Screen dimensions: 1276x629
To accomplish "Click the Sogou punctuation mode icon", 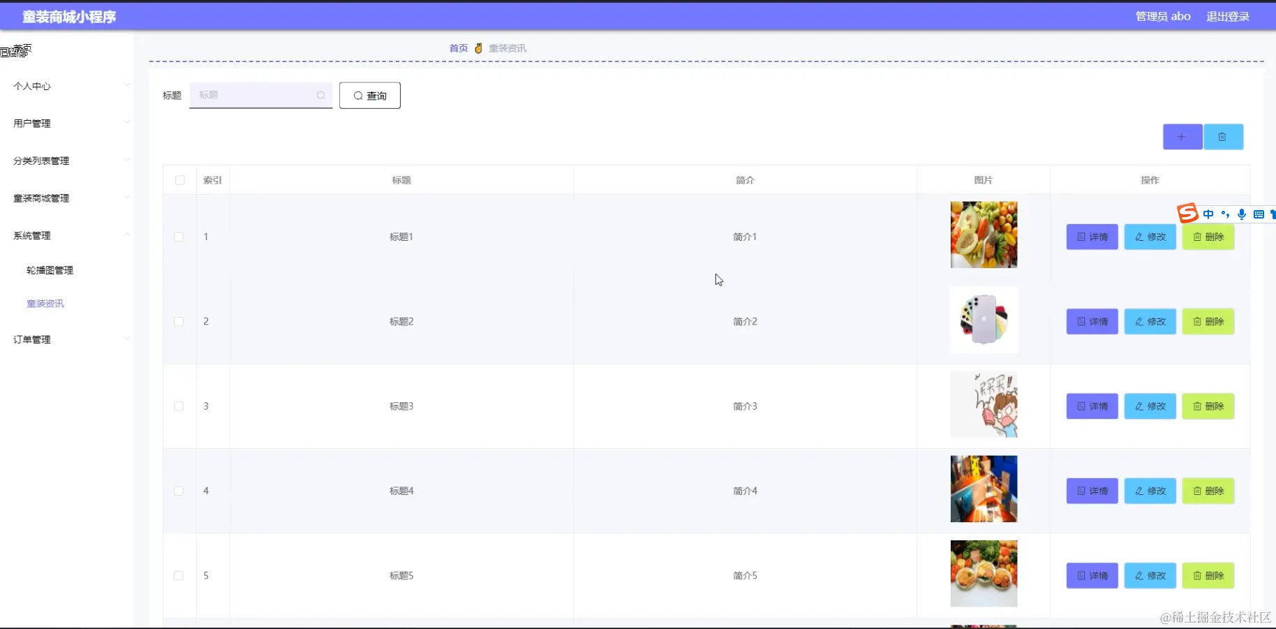I will coord(1225,214).
